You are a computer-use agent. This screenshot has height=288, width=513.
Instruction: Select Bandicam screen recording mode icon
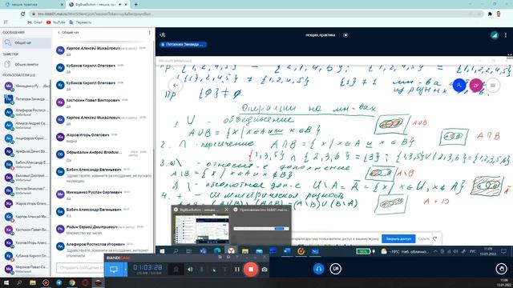click(x=114, y=270)
